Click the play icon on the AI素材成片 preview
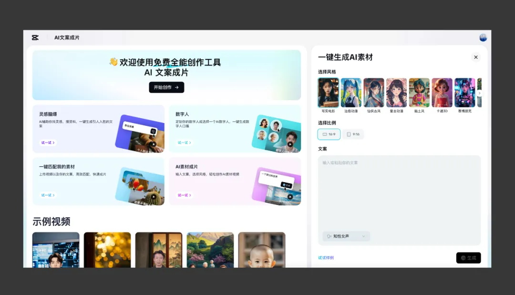 290,196
